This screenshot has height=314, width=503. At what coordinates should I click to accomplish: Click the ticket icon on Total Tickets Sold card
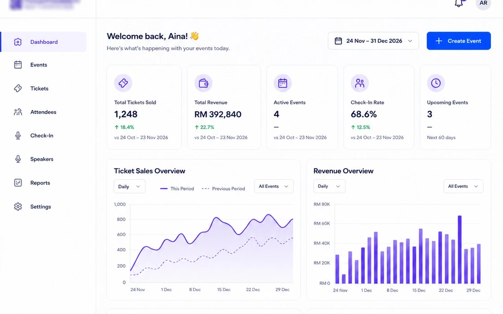[123, 83]
